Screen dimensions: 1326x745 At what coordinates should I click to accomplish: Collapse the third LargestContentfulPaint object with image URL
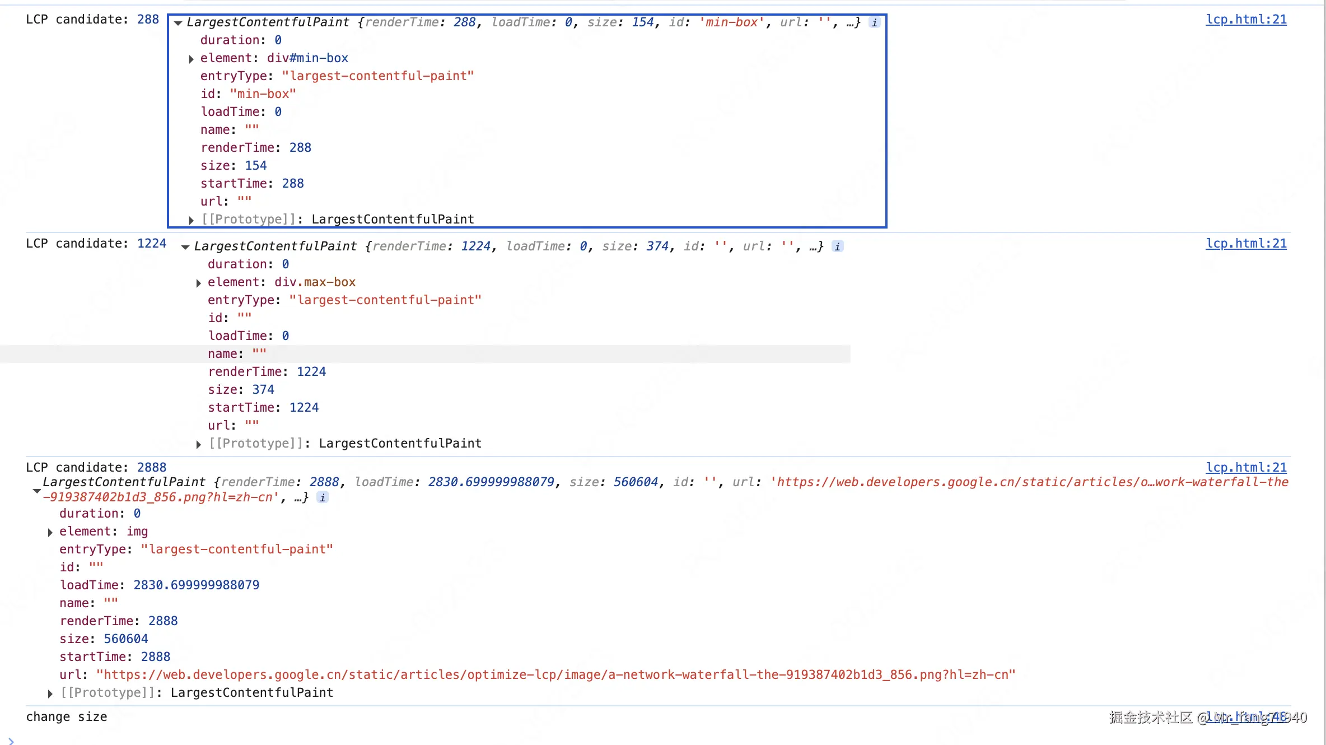pos(37,491)
